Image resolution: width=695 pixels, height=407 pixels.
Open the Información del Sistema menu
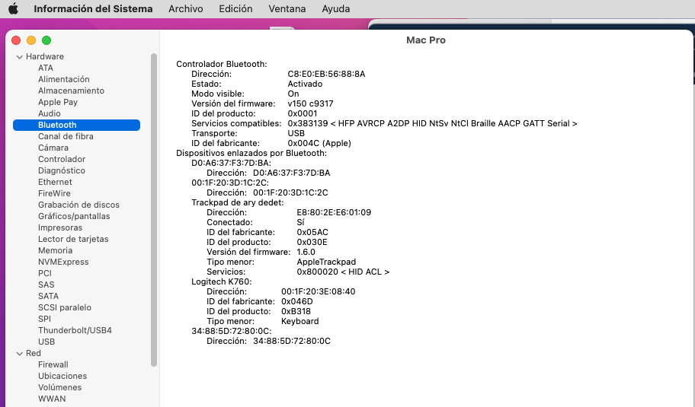[x=93, y=9]
